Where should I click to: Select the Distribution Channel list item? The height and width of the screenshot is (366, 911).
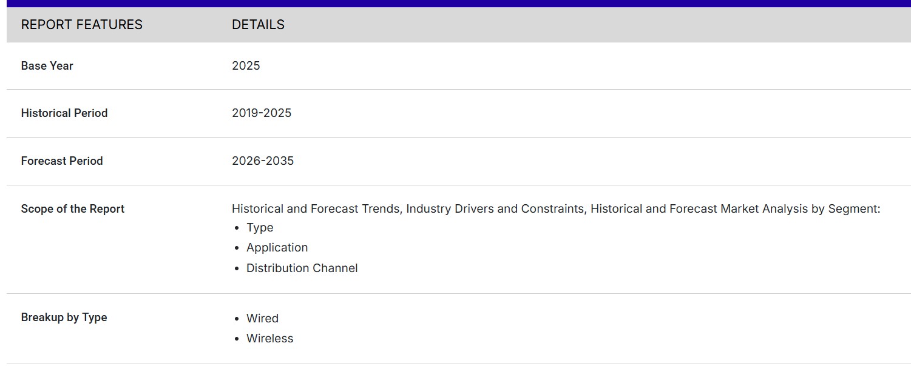pyautogui.click(x=302, y=268)
